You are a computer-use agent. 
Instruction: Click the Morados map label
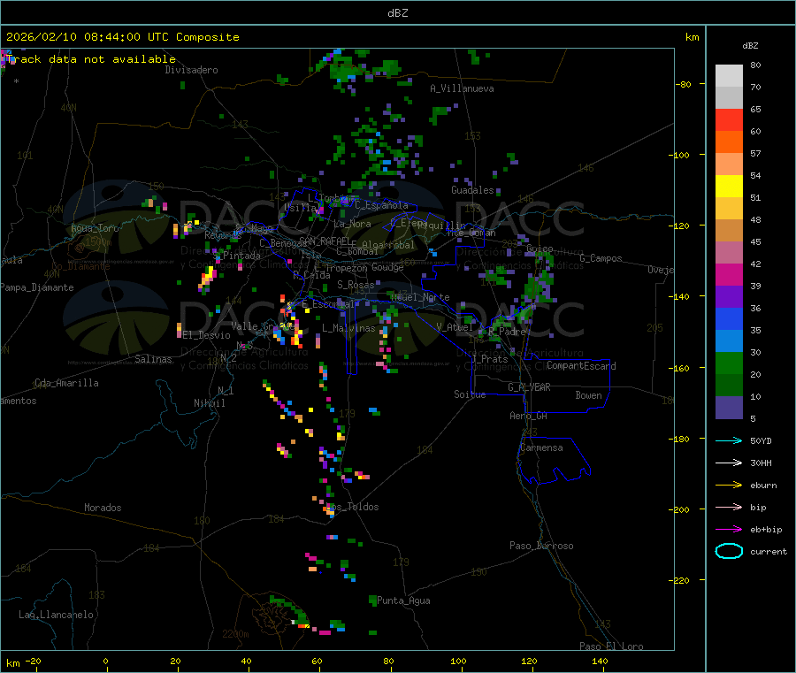tap(103, 508)
